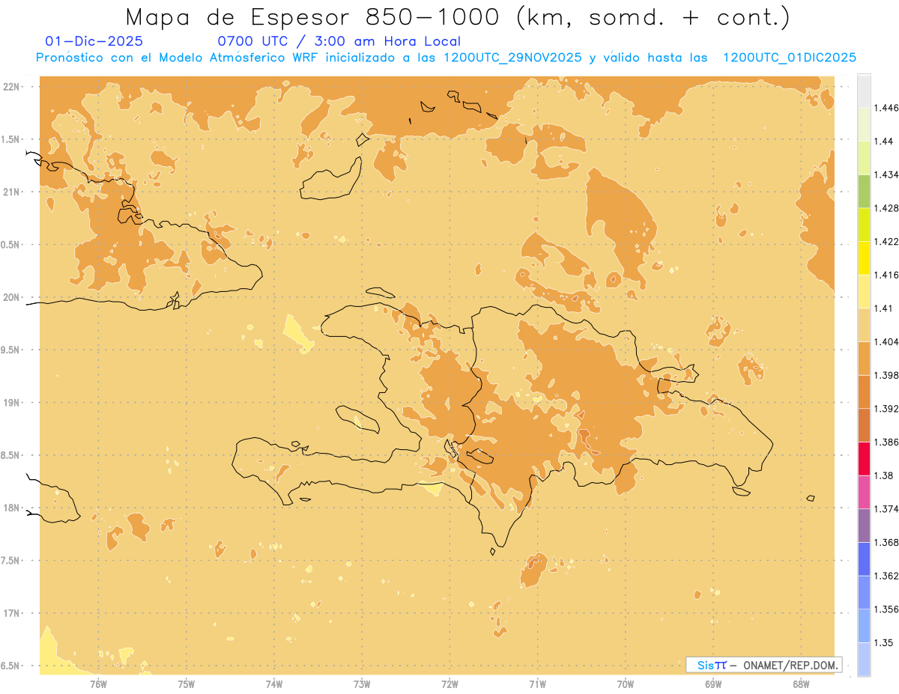Click the red swatch between 1.38 and 1.386
Viewport: 899px width, 694px height.
[x=864, y=459]
